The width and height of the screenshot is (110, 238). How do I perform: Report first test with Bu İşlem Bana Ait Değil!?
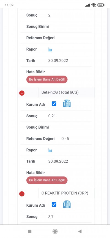point(47,79)
